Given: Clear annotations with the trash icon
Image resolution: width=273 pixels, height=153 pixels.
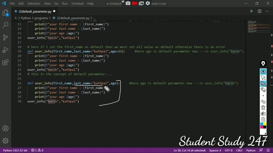Looking at the screenshot, I should [263, 108].
